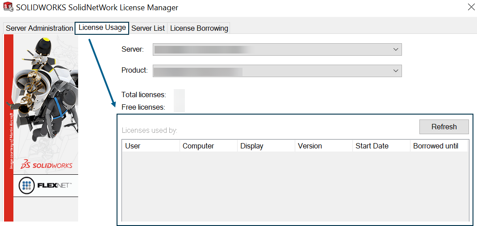Viewport: 477px width, 226px height.
Task: Click the Product field label
Action: (134, 70)
